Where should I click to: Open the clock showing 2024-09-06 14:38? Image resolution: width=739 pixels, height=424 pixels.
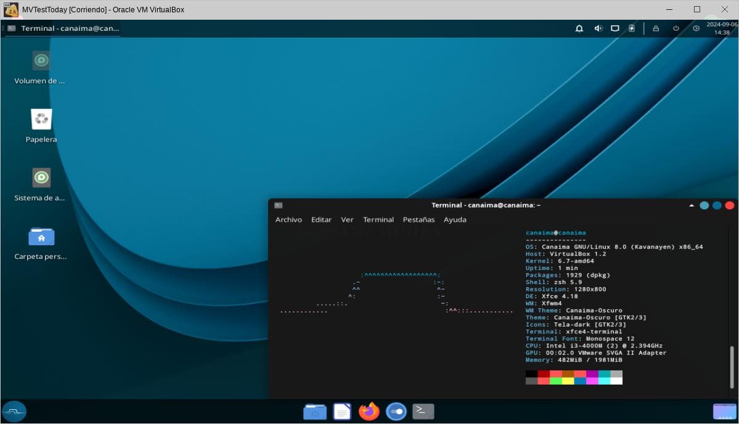point(722,28)
